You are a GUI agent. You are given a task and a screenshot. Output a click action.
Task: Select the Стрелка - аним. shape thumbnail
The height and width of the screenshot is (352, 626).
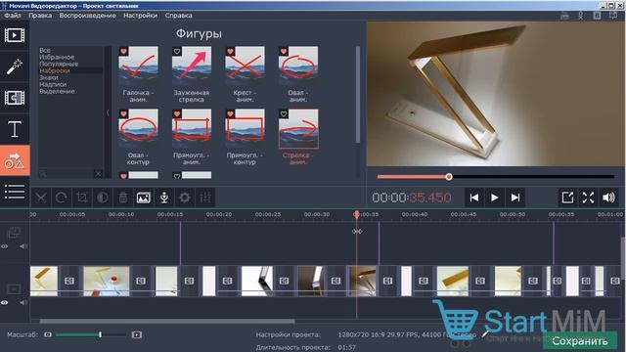tap(298, 128)
